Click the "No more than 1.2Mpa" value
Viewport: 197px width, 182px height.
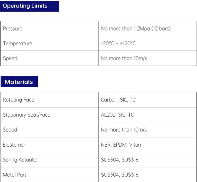click(136, 29)
